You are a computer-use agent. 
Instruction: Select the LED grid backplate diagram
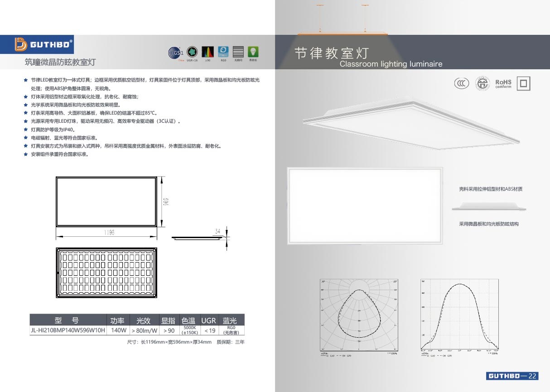[107, 273]
